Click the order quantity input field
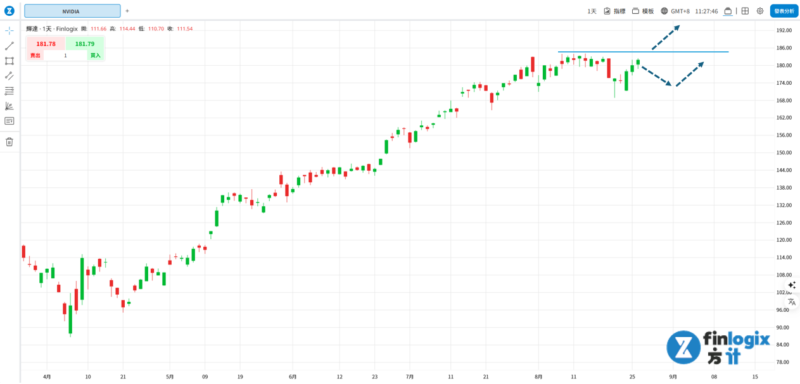This screenshot has height=384, width=800. (65, 56)
